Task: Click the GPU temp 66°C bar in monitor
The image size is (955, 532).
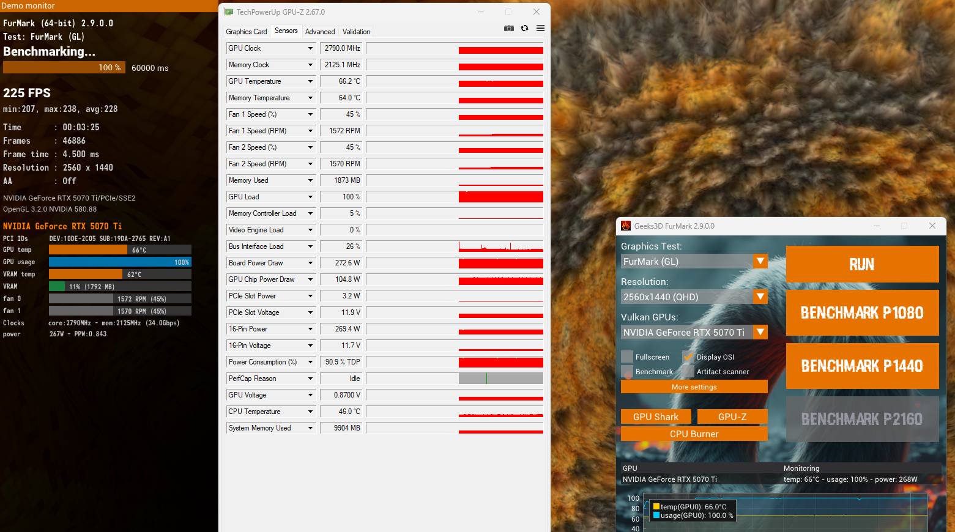Action: pyautogui.click(x=120, y=249)
